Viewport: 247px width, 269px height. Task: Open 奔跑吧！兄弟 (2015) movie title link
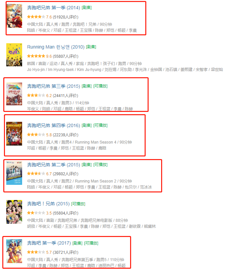pos(48,204)
